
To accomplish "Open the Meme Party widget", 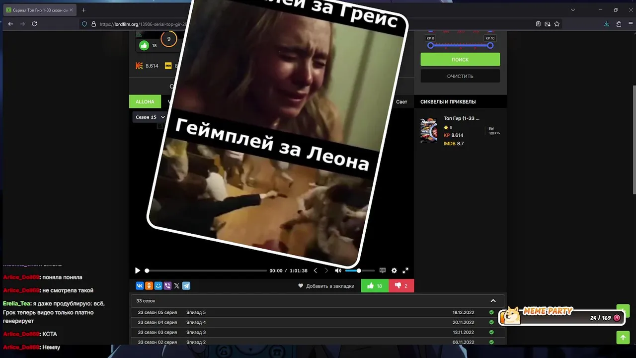I will [x=561, y=316].
